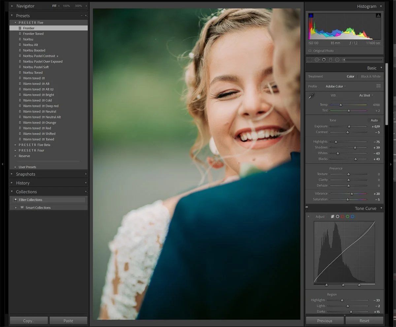The image size is (396, 327).
Task: Toggle the shadow clipping indicator in Histogram
Action: tap(311, 16)
